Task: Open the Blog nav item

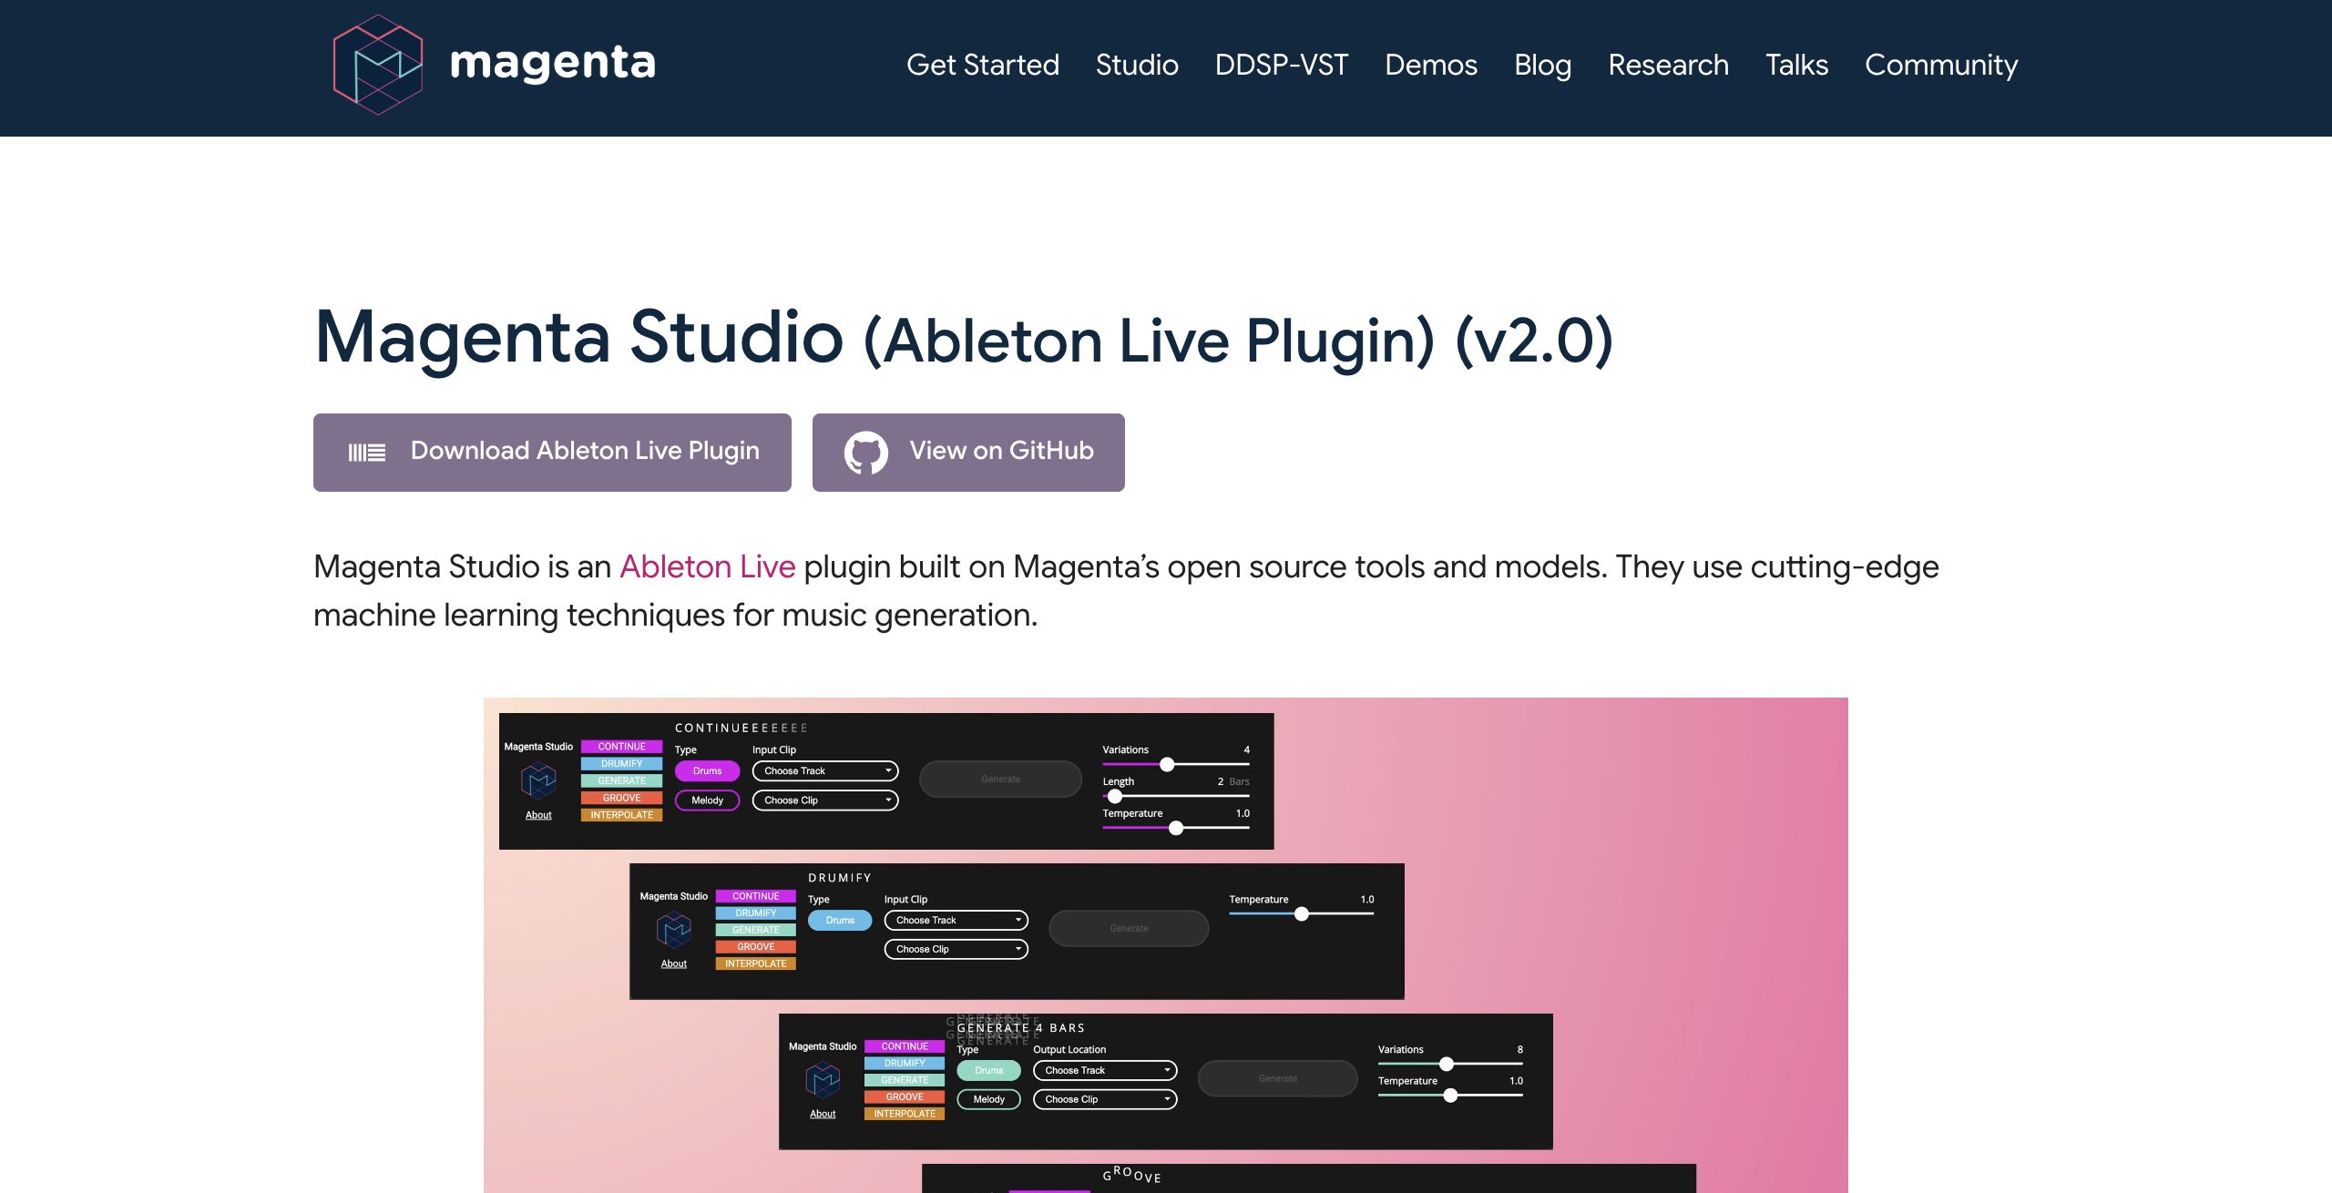Action: (1542, 65)
